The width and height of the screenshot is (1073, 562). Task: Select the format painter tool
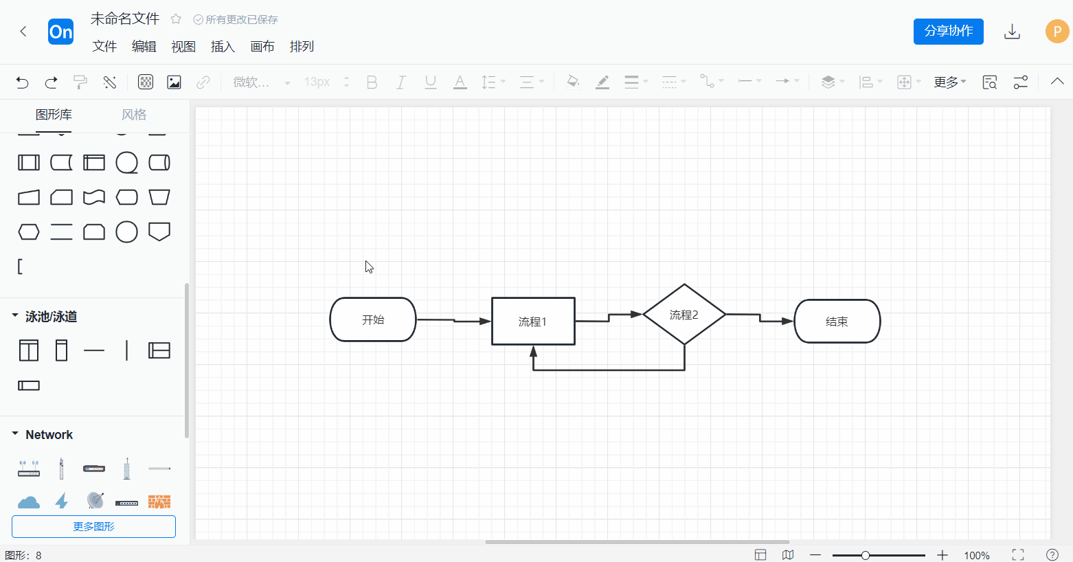80,82
